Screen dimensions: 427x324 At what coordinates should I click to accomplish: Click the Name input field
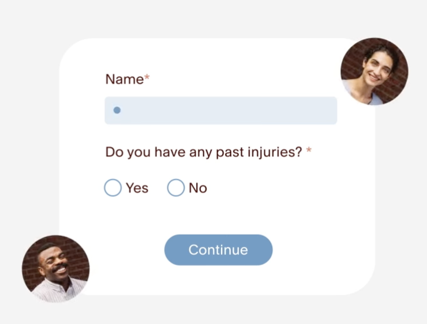pos(220,110)
